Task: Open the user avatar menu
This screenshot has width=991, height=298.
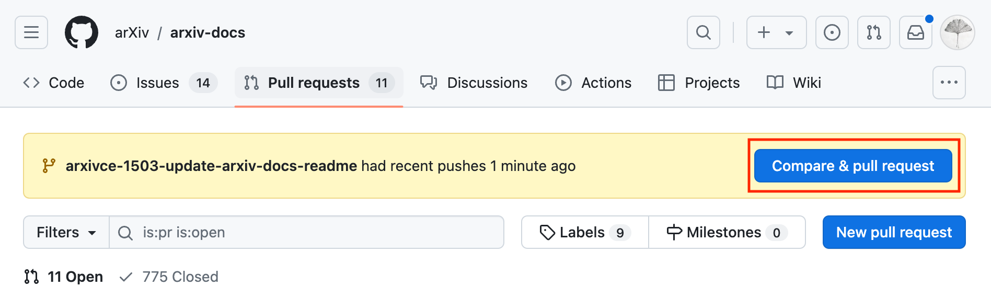Action: pyautogui.click(x=958, y=32)
